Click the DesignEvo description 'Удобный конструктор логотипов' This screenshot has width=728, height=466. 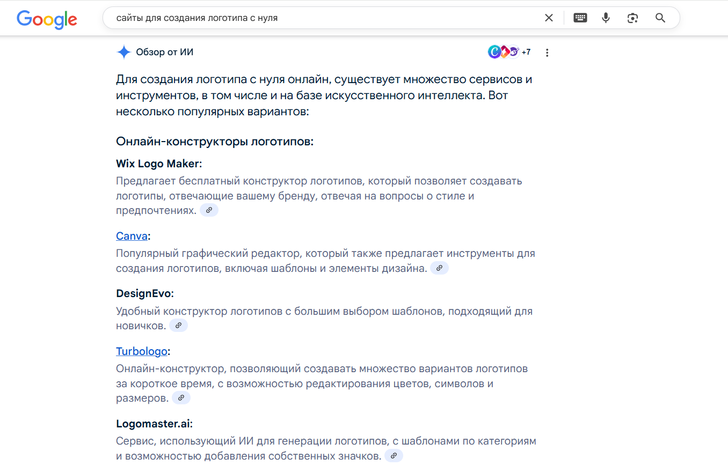coord(324,318)
